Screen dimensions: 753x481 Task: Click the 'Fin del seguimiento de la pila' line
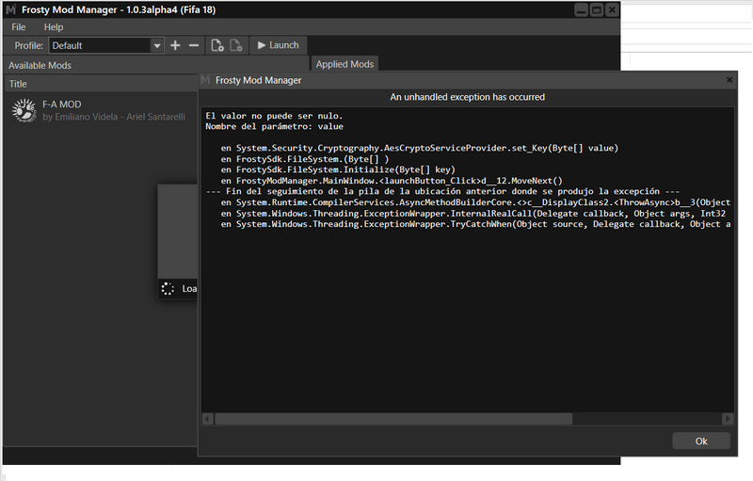[442, 191]
